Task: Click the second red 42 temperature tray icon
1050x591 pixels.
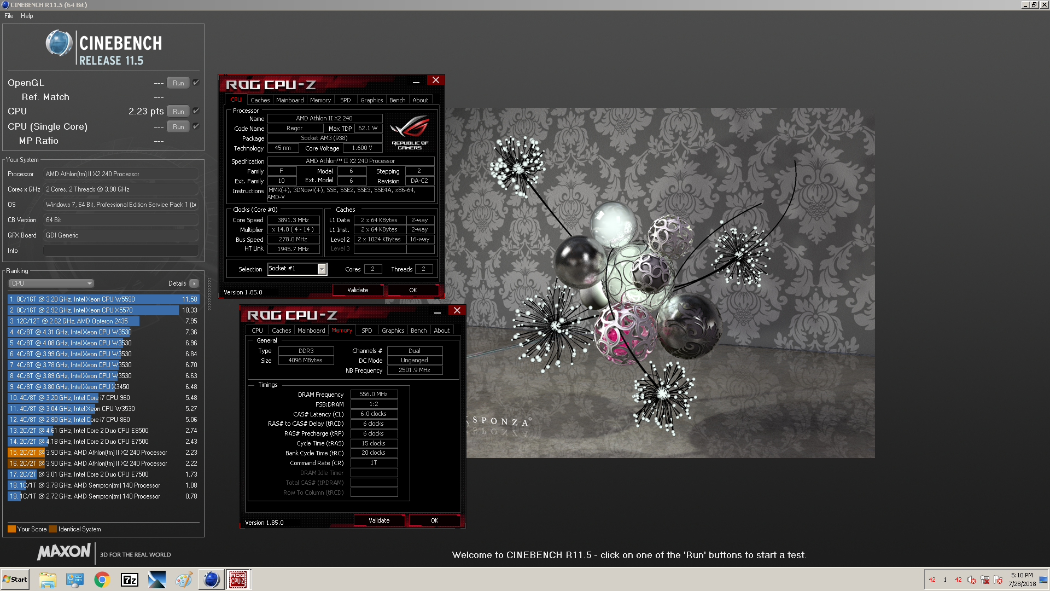Action: 958,580
